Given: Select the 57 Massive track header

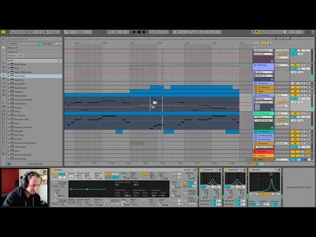Looking at the screenshot, I should point(264,88).
